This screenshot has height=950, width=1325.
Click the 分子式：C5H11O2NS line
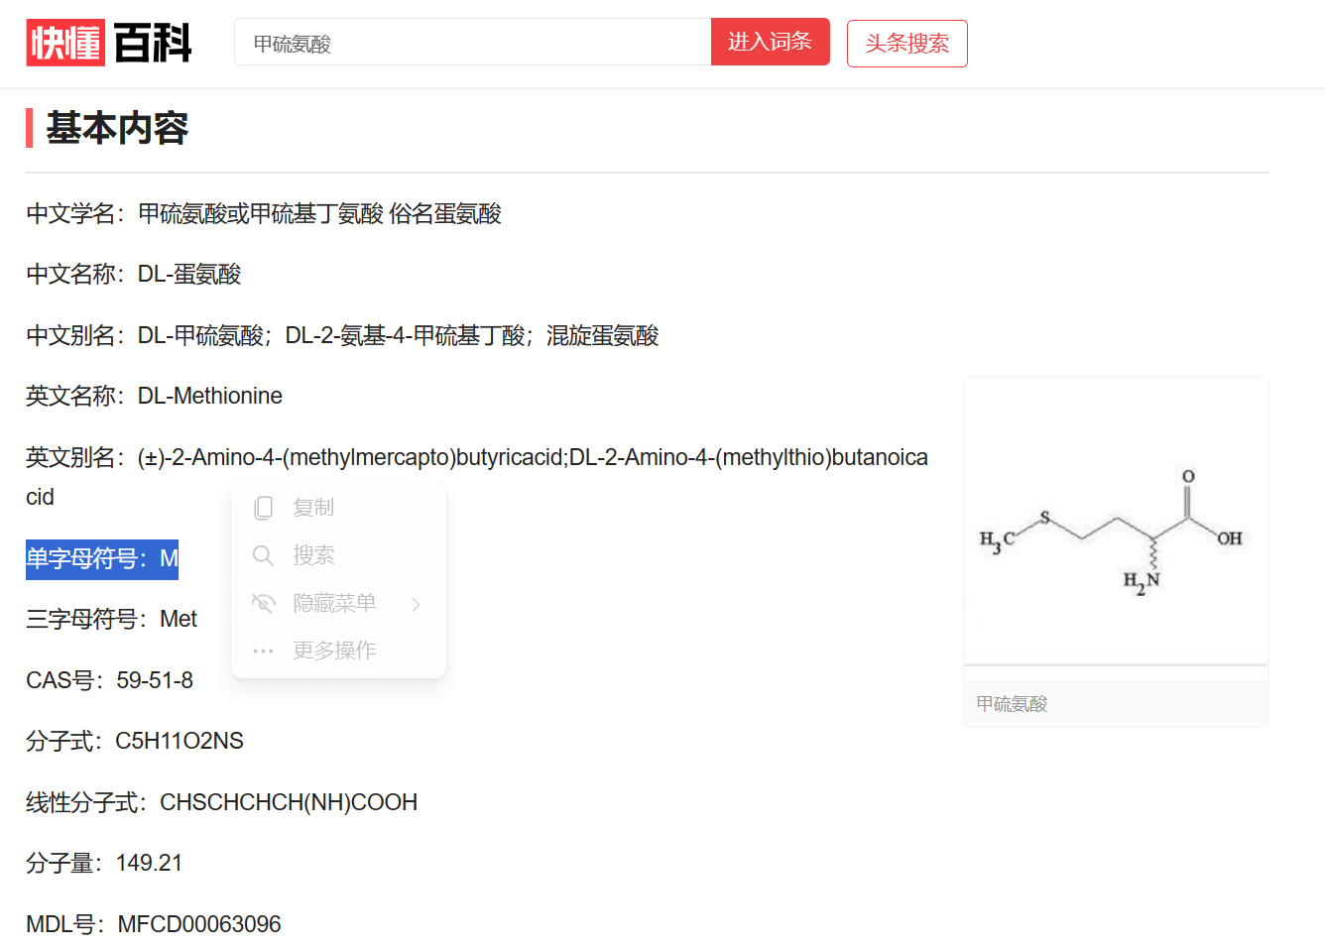[x=135, y=741]
